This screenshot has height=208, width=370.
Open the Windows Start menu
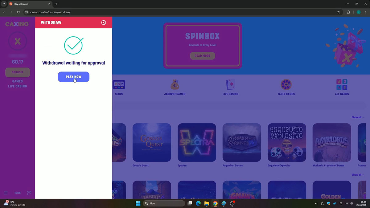point(138,203)
